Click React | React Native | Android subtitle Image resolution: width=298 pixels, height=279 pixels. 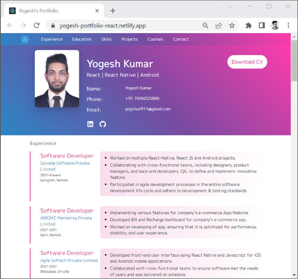click(x=123, y=75)
